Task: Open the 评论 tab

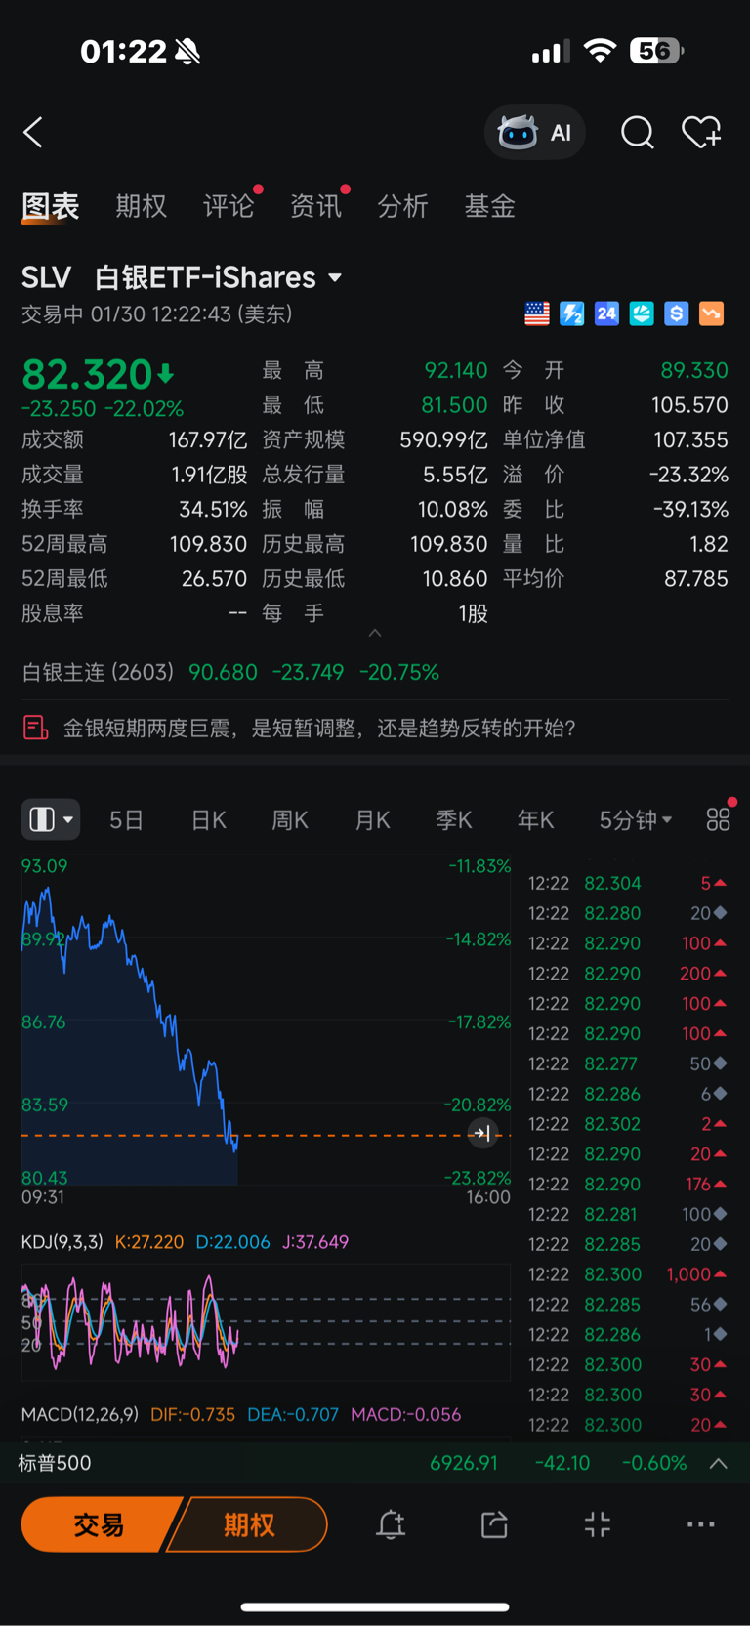Action: [x=229, y=206]
